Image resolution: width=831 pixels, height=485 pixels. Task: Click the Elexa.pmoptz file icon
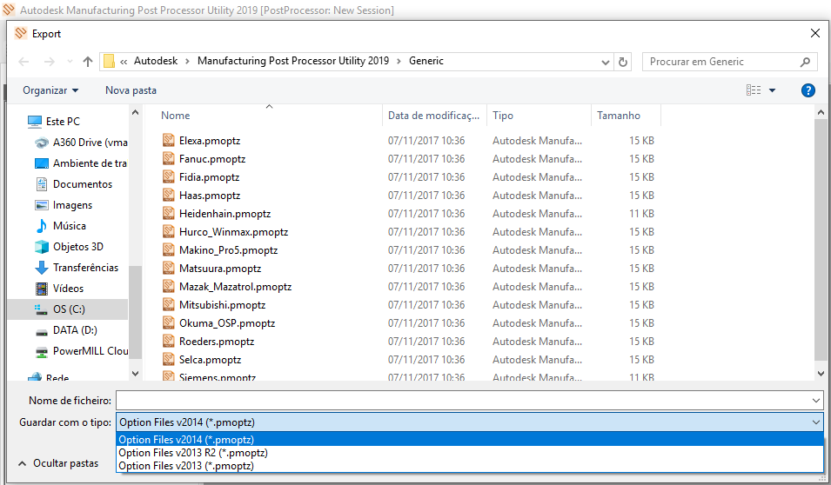coord(169,140)
